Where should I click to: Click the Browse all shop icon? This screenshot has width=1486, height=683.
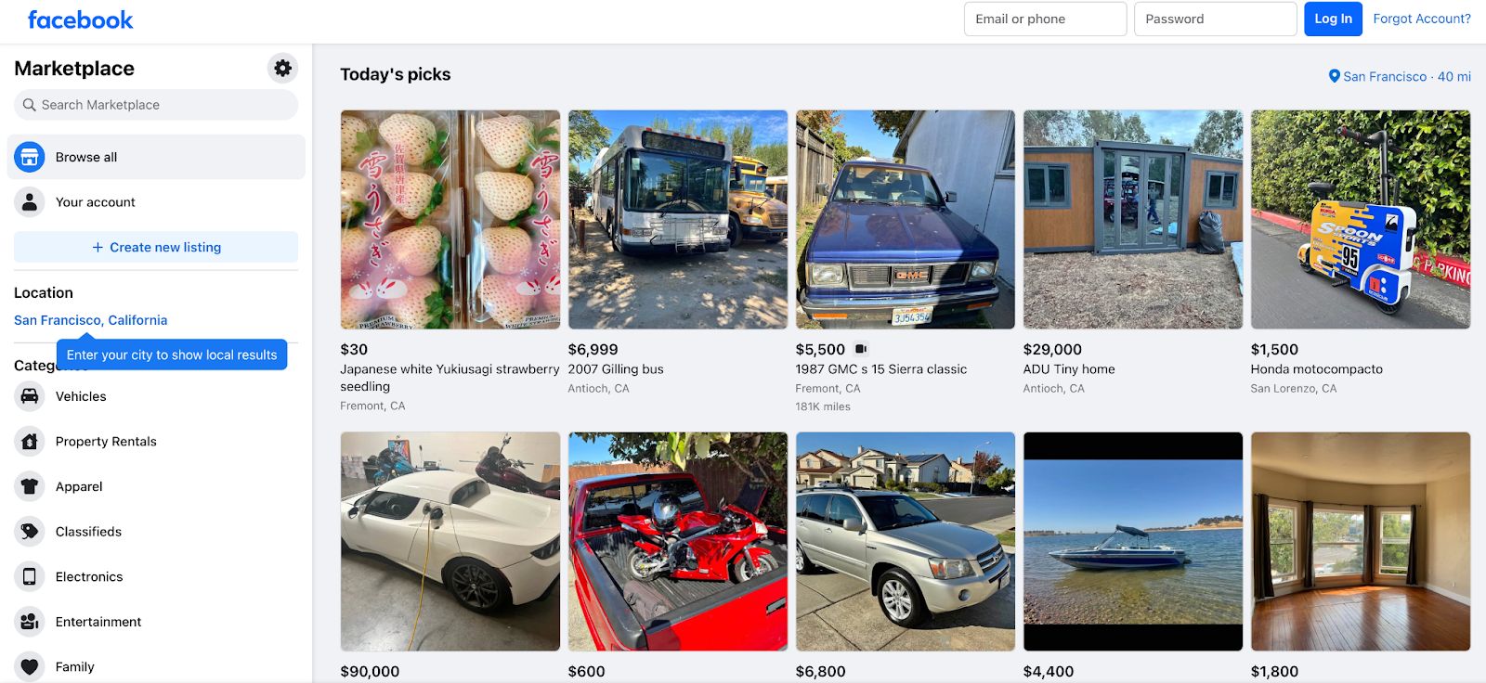(x=29, y=157)
